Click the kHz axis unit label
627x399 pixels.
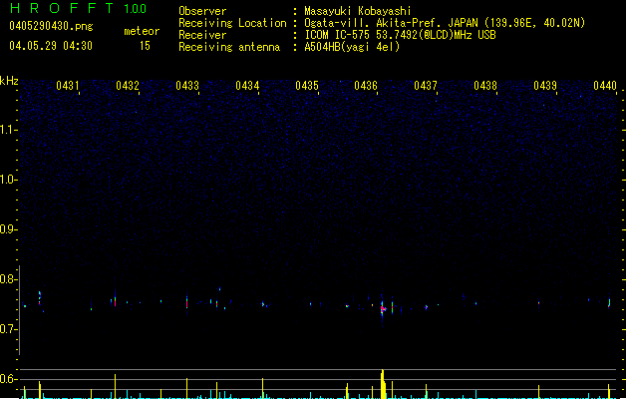[x=9, y=81]
